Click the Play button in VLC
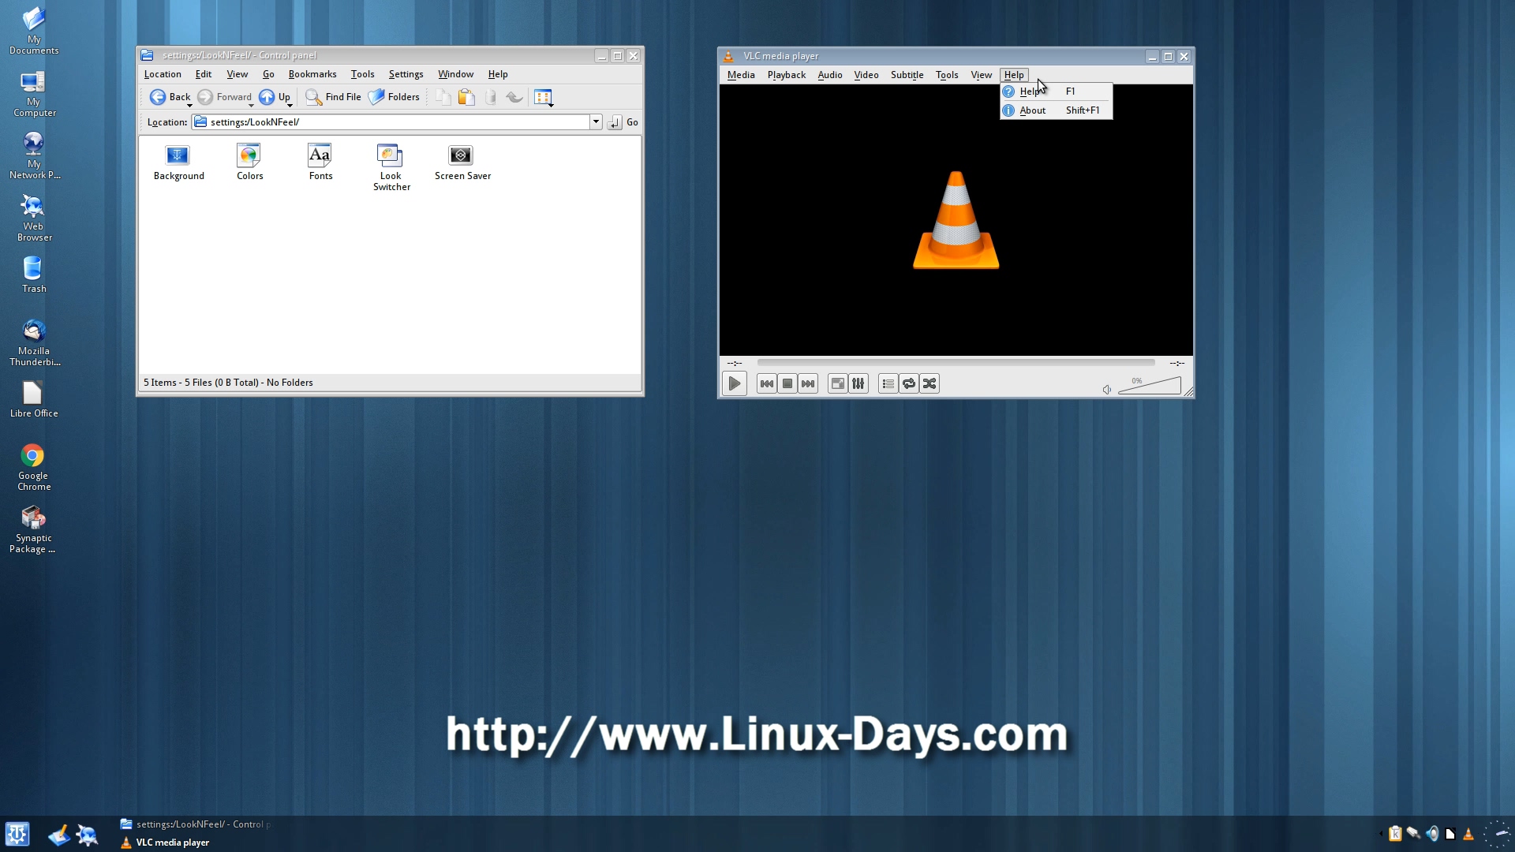 pyautogui.click(x=734, y=384)
